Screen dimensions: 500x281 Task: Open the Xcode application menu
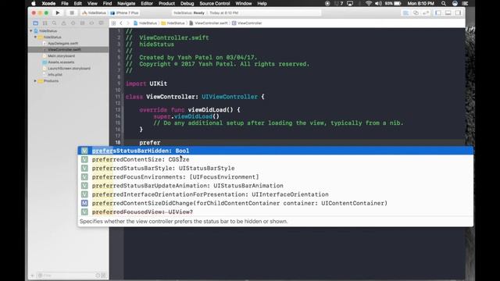tap(48, 3)
